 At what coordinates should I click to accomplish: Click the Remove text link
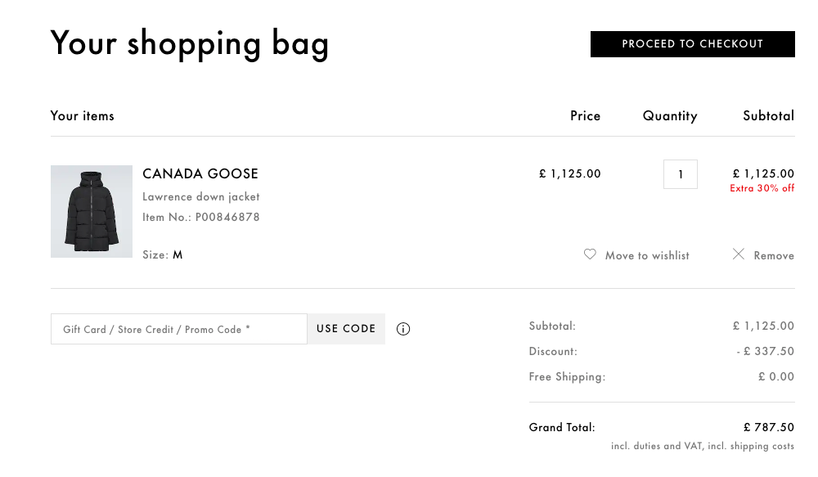[774, 256]
